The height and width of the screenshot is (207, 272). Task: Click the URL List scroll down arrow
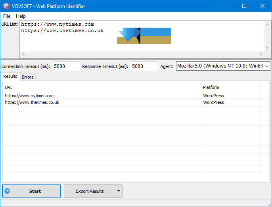267,48
